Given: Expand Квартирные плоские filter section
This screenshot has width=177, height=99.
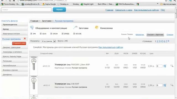Looking at the screenshot, I should 15,34.
